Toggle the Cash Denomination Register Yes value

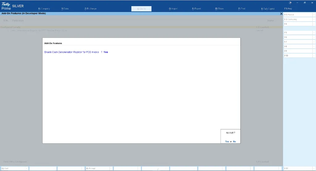click(x=106, y=52)
